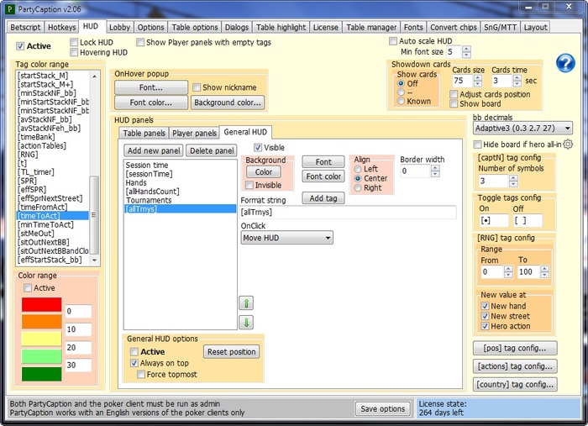Open [pos] tag config button
The image size is (588, 426).
click(515, 348)
